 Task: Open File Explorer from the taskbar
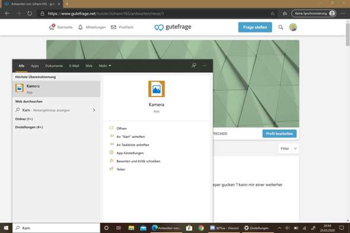point(131,228)
